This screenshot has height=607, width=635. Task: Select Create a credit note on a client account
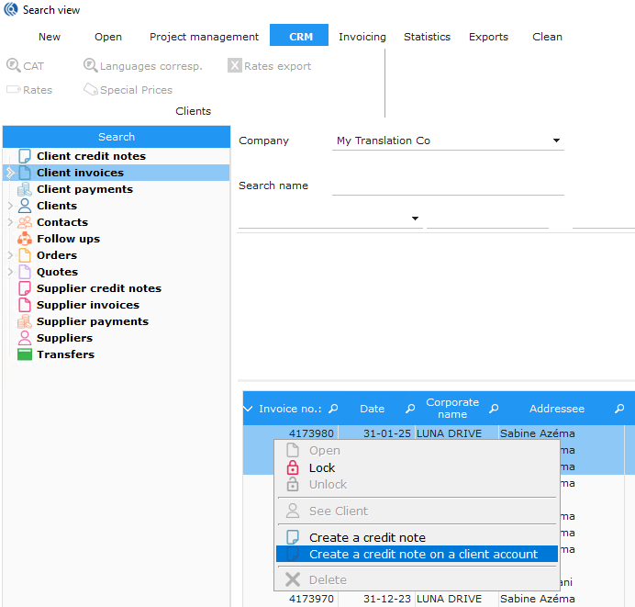423,554
